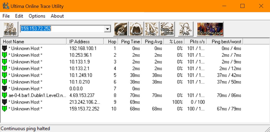Click the Poll toolbar icon
Image resolution: width=270 pixels, height=132 pixels.
pos(185,29)
